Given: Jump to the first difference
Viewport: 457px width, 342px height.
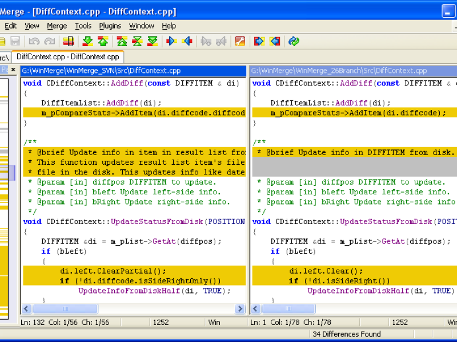Looking at the screenshot, I should 122,41.
